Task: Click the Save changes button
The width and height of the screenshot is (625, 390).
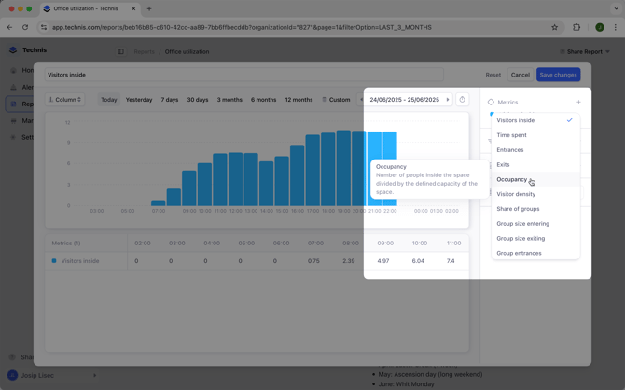Action: coord(558,75)
